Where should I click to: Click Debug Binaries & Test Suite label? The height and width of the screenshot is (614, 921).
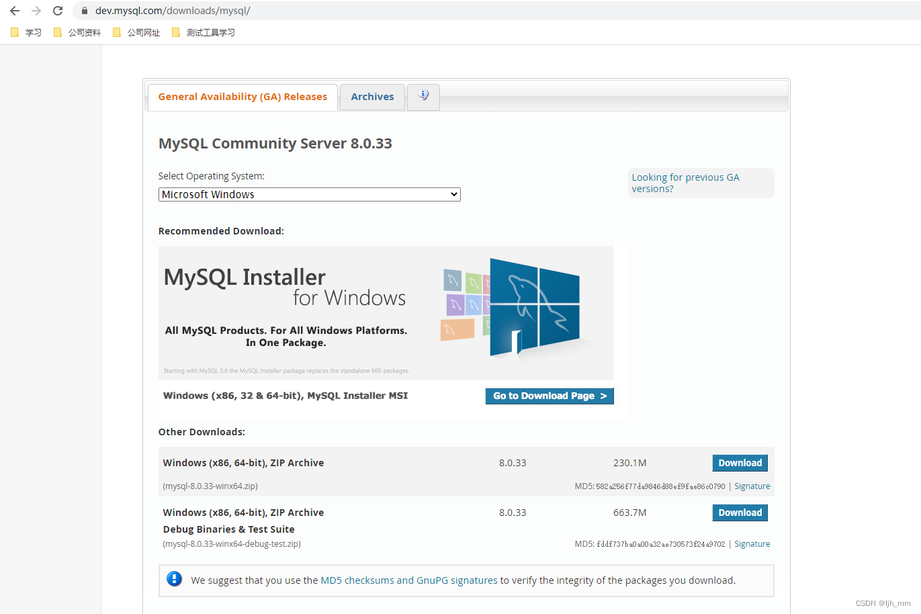pyautogui.click(x=228, y=529)
